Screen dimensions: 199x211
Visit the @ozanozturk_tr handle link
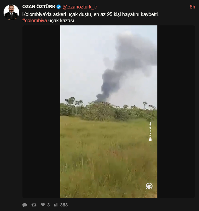80,7
